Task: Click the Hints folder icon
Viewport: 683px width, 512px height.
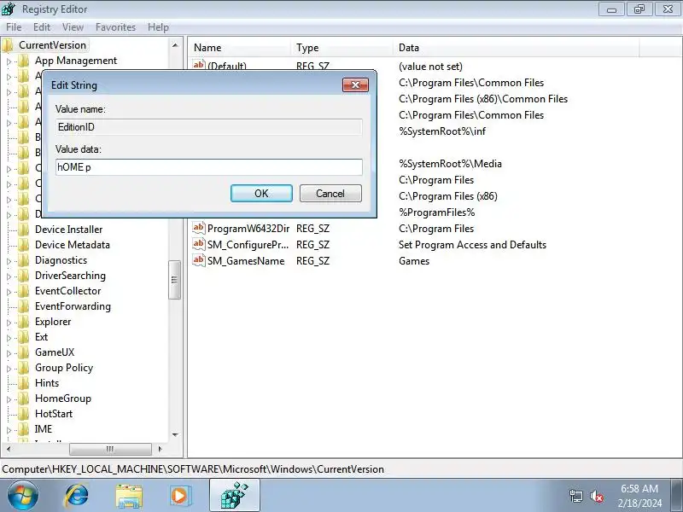Action: [x=24, y=383]
